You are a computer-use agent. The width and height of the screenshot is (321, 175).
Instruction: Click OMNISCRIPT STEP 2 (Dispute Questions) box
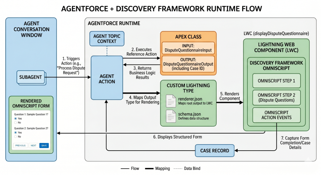(x=277, y=97)
